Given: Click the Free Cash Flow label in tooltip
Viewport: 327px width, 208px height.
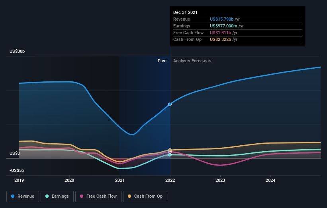Looking at the screenshot, I should 188,33.
